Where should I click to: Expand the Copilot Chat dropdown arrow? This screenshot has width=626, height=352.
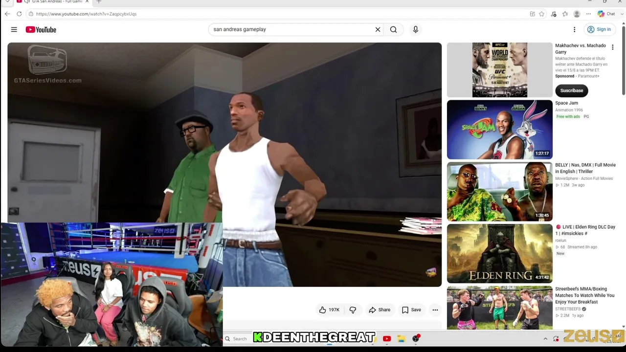coord(621,14)
